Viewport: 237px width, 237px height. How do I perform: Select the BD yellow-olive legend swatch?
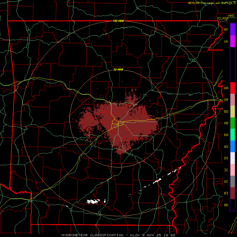(x=233, y=112)
